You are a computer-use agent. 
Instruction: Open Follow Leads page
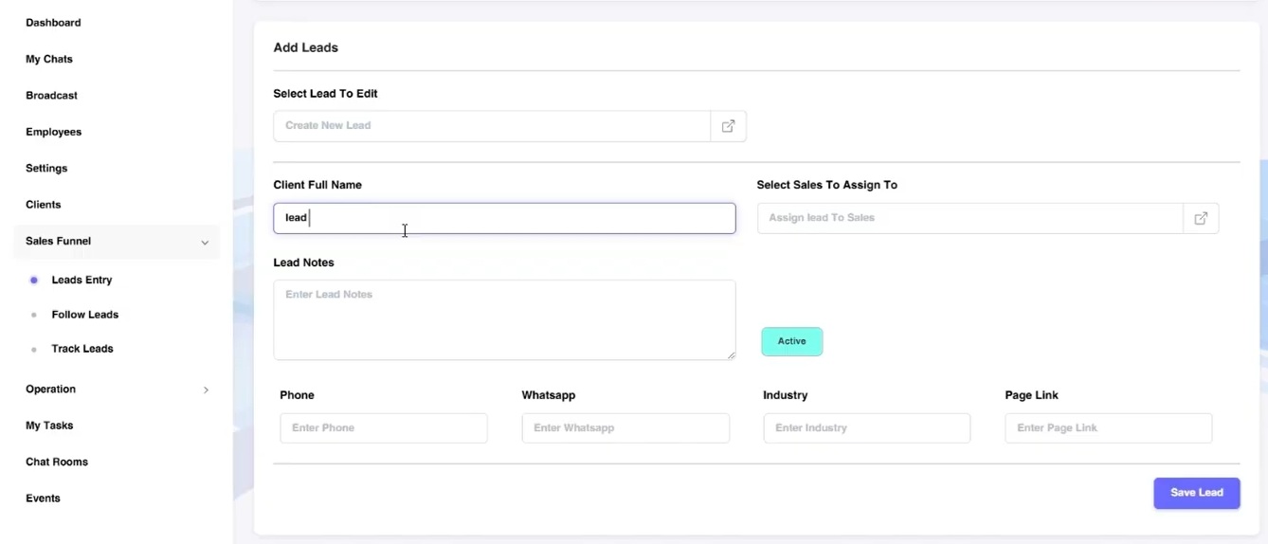[84, 315]
